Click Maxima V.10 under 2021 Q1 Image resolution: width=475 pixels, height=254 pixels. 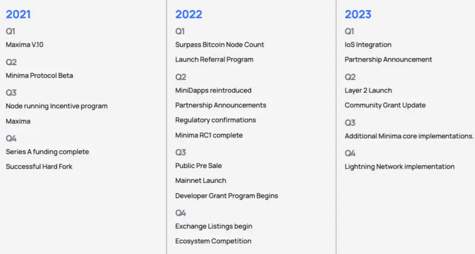tap(24, 44)
